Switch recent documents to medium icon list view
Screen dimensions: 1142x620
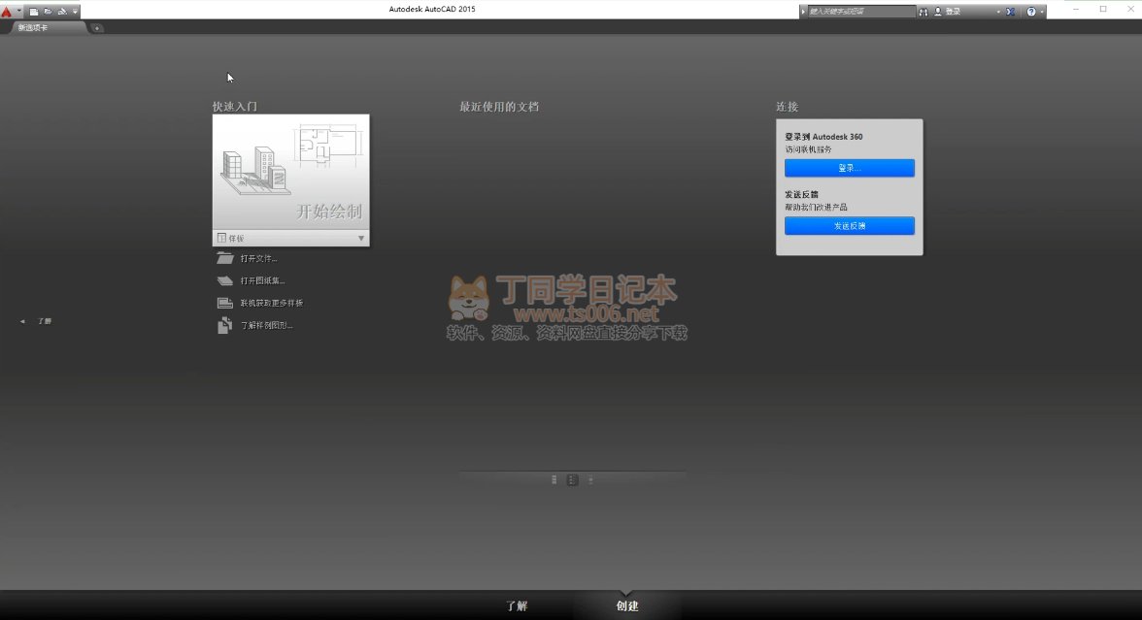[572, 479]
